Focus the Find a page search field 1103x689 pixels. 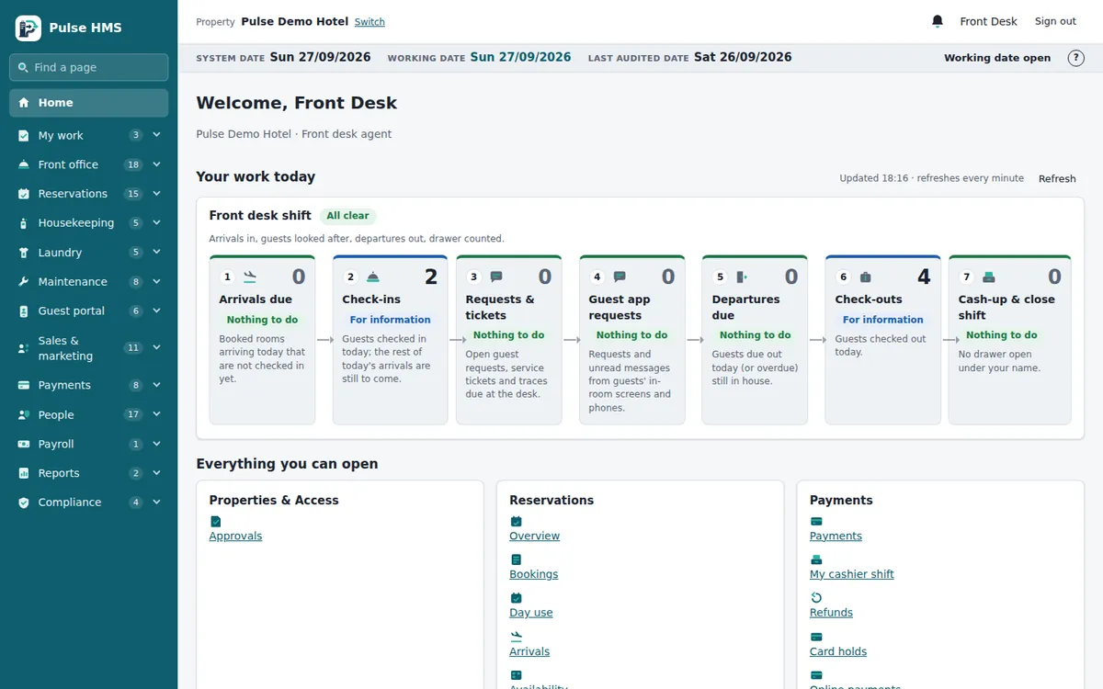(88, 67)
